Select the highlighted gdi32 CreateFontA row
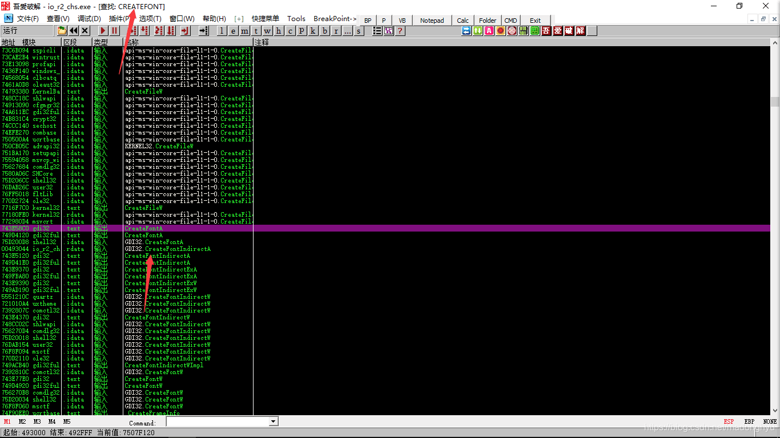This screenshot has width=780, height=438. (x=385, y=228)
